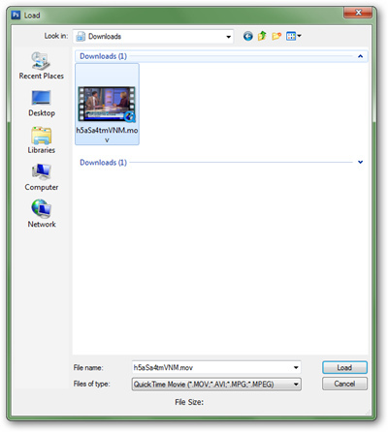Go to Desktop in the sidebar
Viewport: 388px width, 432px height.
(42, 104)
